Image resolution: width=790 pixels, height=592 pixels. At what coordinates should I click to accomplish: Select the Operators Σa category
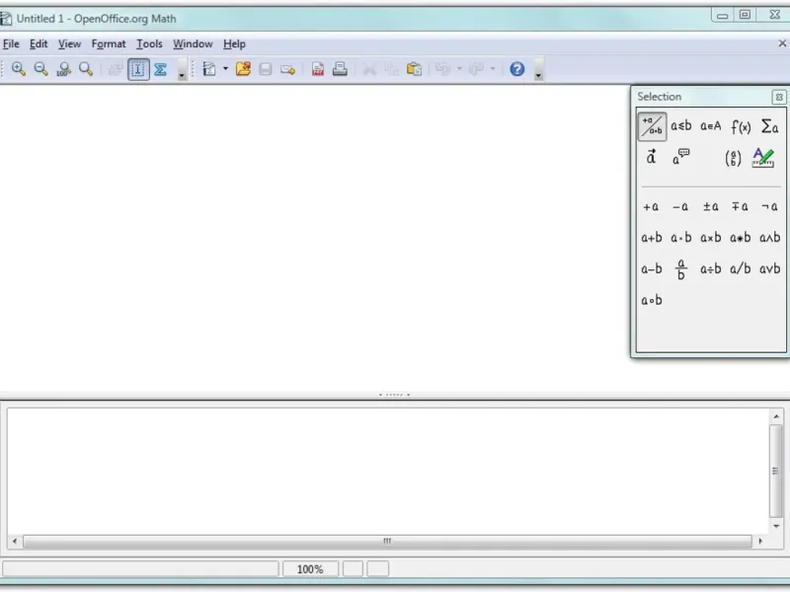[770, 126]
